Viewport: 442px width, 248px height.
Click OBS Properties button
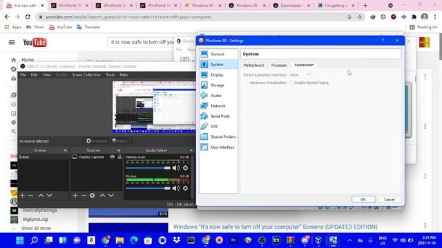(x=97, y=141)
